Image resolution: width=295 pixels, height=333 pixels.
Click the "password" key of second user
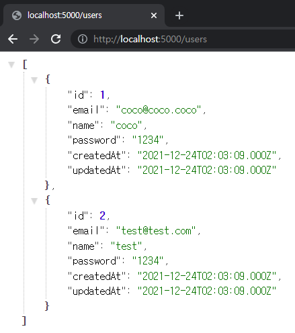point(94,261)
